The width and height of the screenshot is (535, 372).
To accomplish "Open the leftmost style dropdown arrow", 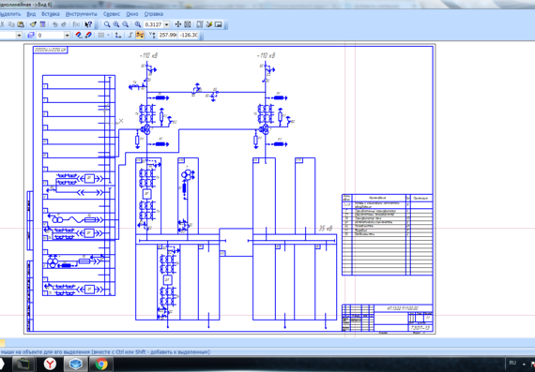I will tap(19, 35).
